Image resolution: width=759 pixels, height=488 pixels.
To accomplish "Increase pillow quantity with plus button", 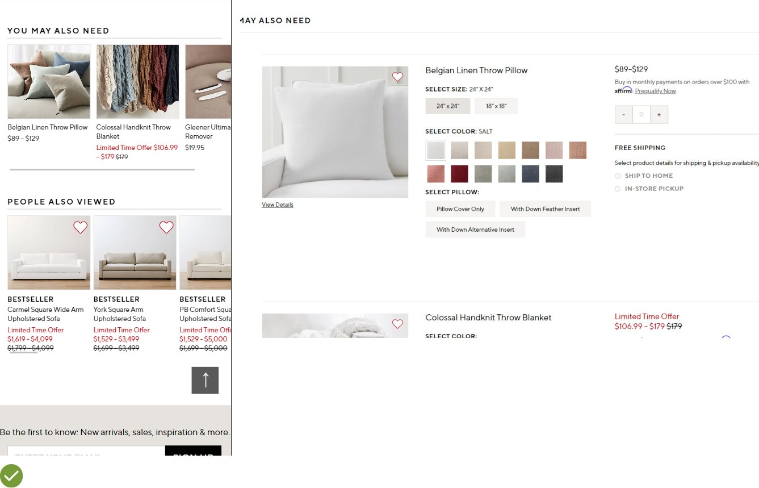I will tap(659, 115).
